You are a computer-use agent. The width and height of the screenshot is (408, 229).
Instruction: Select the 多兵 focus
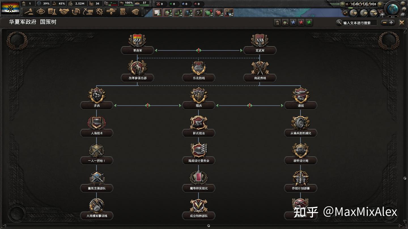pyautogui.click(x=97, y=98)
